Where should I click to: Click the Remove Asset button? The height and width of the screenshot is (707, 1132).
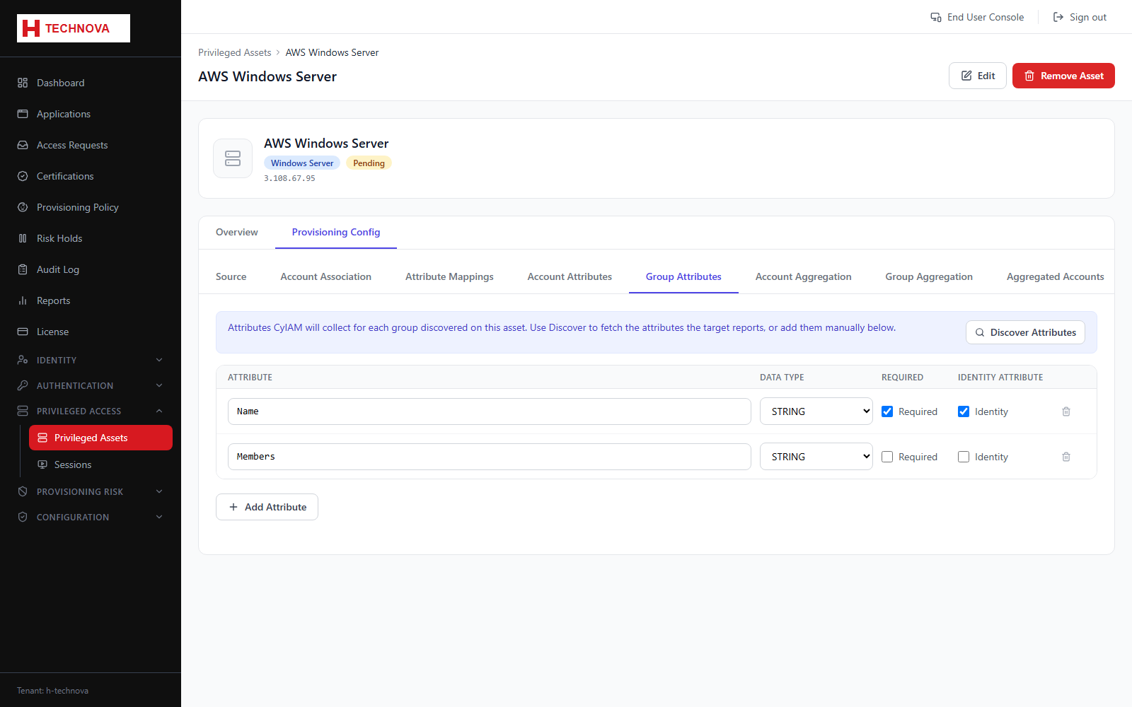point(1063,76)
